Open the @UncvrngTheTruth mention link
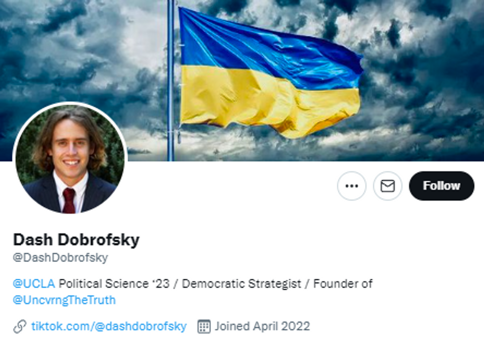 click(x=64, y=300)
